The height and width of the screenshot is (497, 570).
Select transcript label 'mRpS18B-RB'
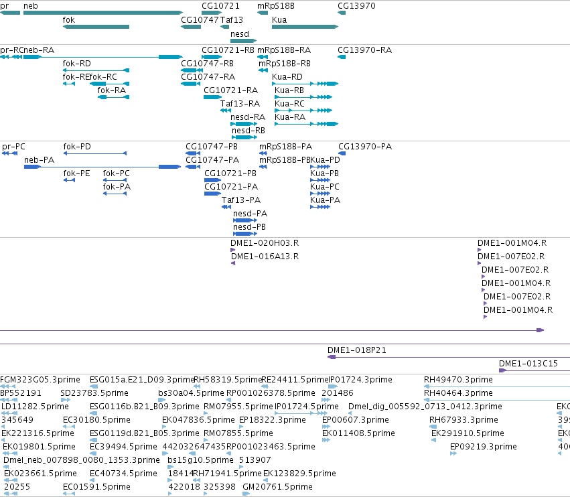pyautogui.click(x=285, y=63)
